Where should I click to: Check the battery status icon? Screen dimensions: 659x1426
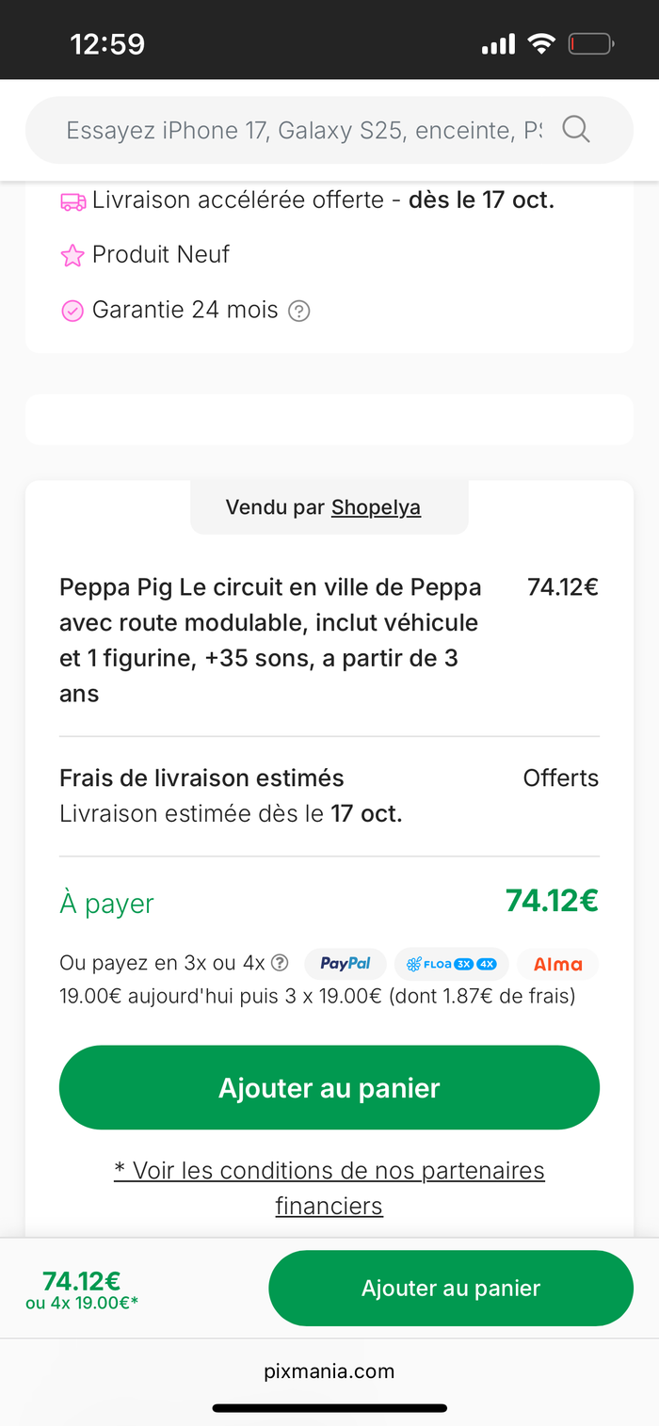pyautogui.click(x=591, y=43)
